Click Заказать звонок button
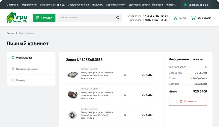Viewport: 219px width, 127px height. click(196, 5)
